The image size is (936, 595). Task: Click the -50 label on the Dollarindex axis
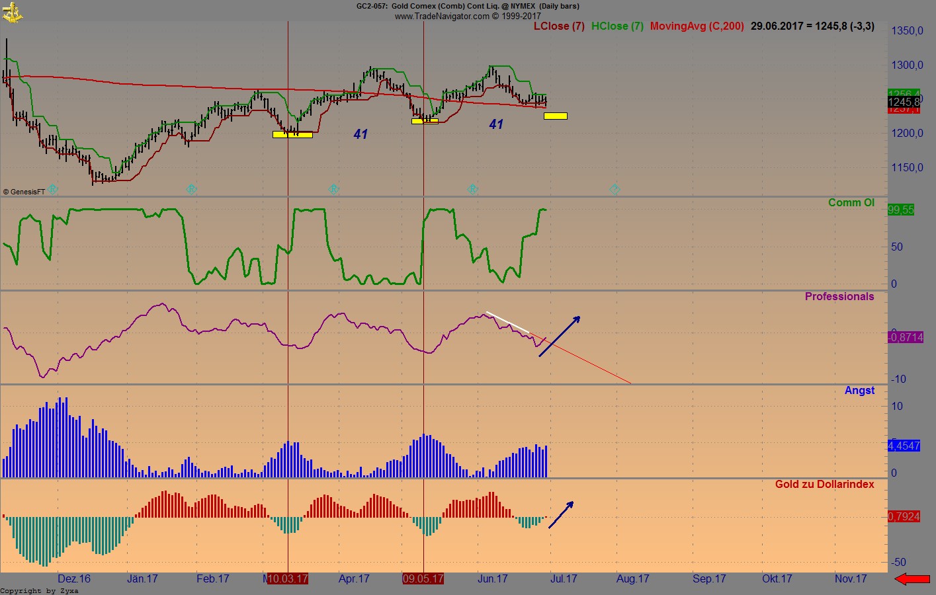pos(898,563)
